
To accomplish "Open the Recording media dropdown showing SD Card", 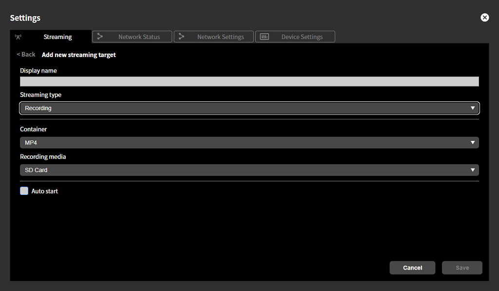I will (x=249, y=170).
